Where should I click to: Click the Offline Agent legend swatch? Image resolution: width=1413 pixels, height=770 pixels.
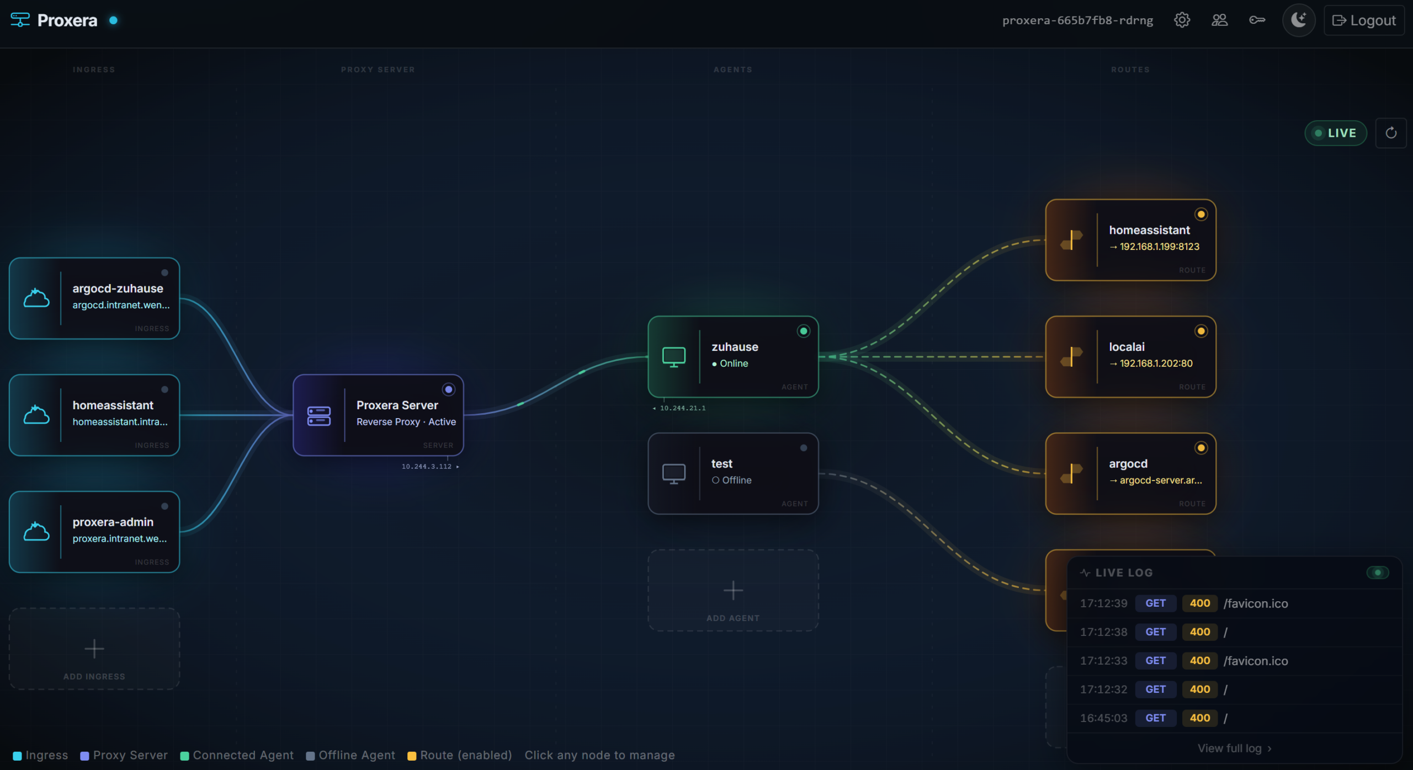310,756
